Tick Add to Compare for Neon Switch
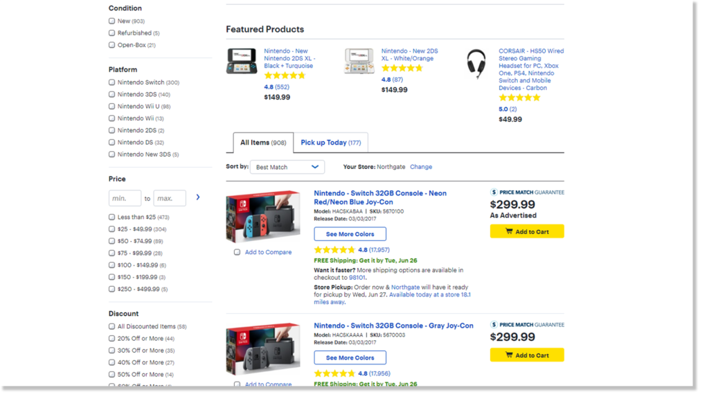Screen dimensions: 709x399 point(237,252)
